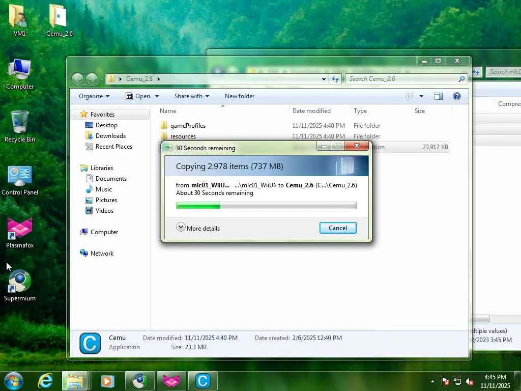The width and height of the screenshot is (521, 391).
Task: Open the view options dropdown arrow
Action: tap(421, 96)
